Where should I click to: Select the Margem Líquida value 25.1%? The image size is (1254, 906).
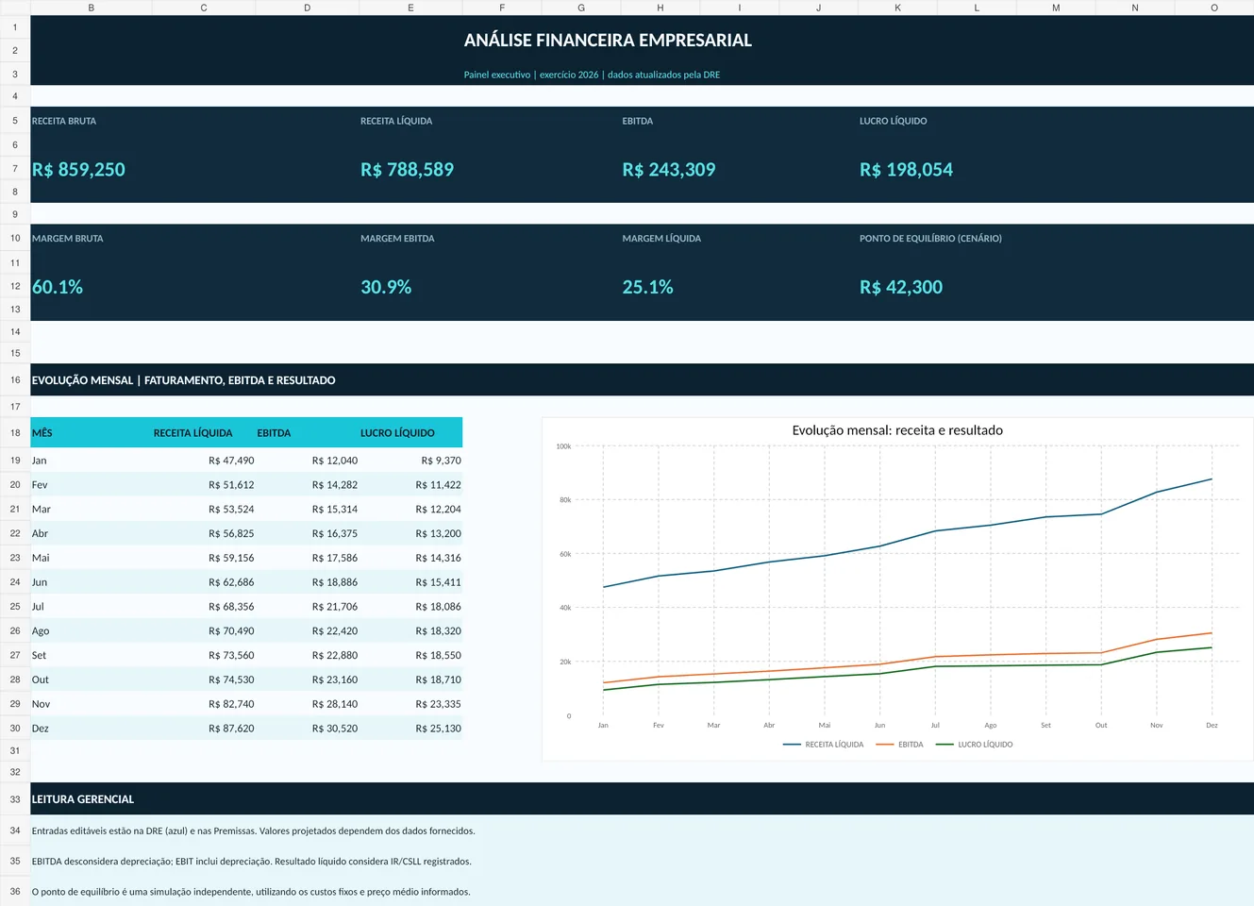tap(647, 287)
